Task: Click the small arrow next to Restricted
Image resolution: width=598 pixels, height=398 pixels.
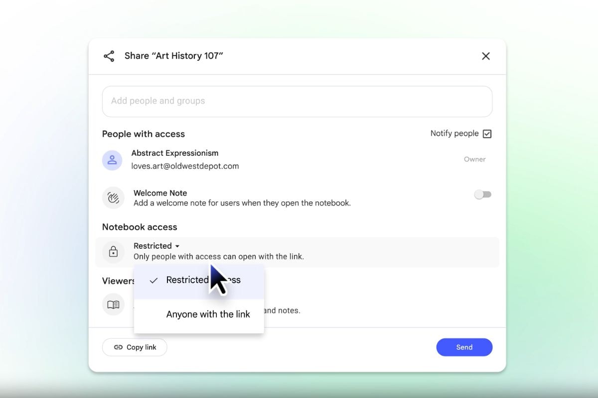Action: [177, 246]
